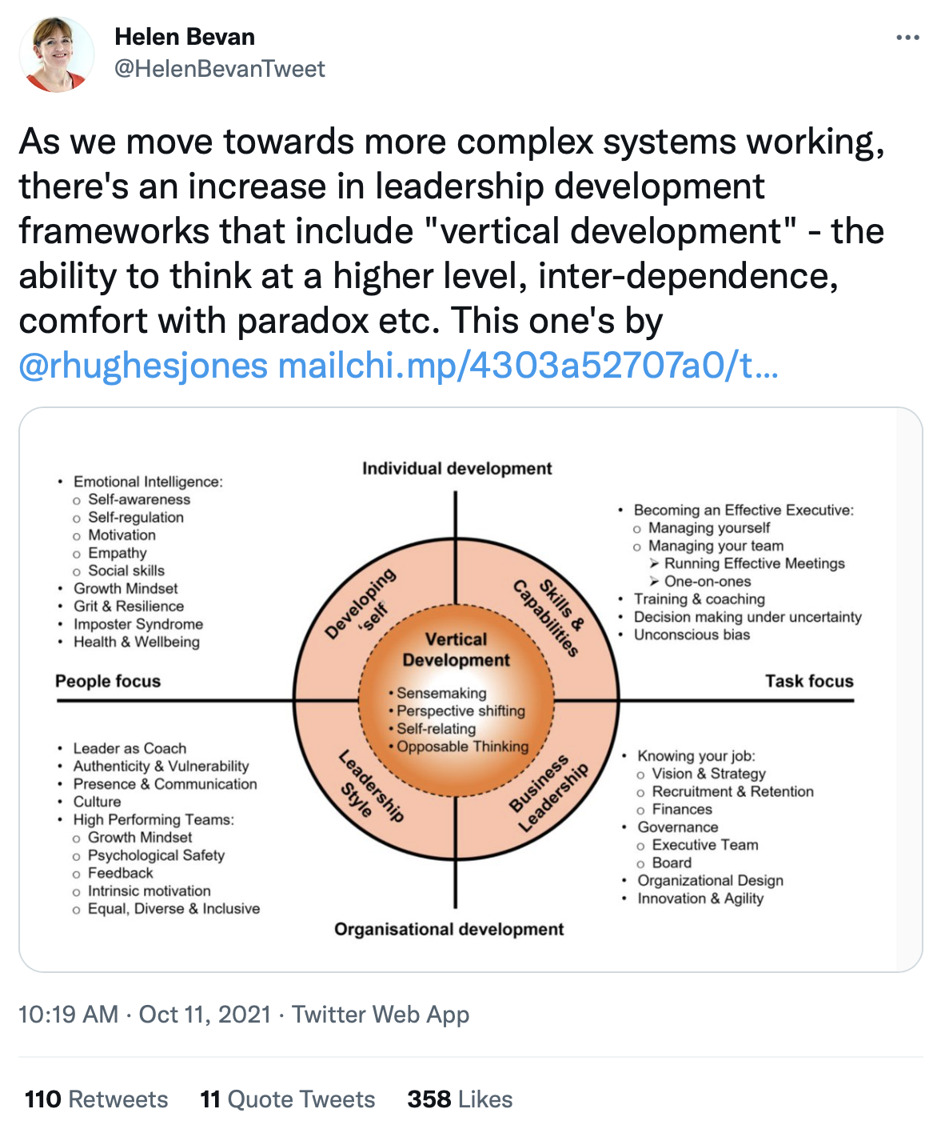View the 11 Quote Tweets list
Image resolution: width=945 pixels, height=1133 pixels.
point(287,1099)
